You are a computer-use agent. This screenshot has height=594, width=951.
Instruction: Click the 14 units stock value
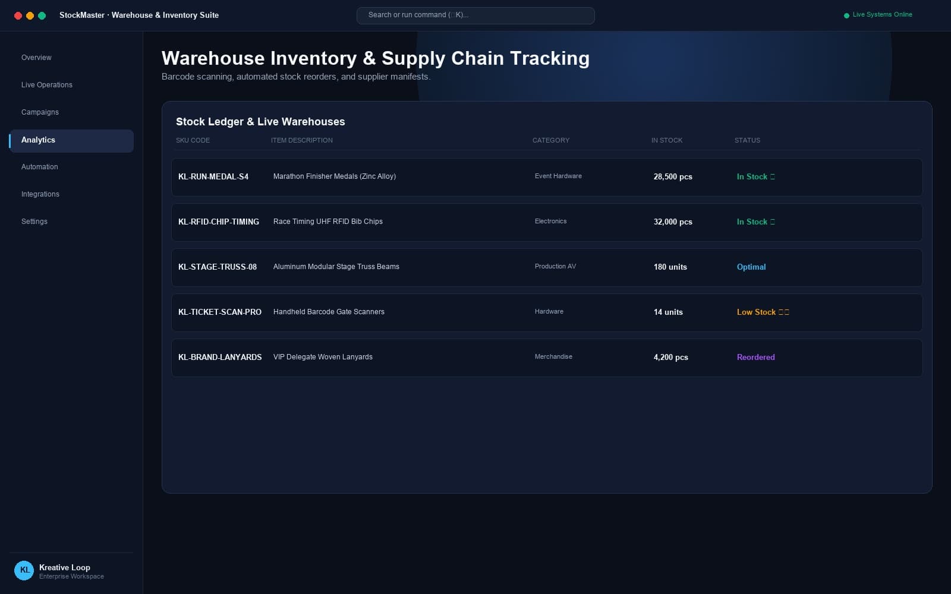[x=668, y=312]
